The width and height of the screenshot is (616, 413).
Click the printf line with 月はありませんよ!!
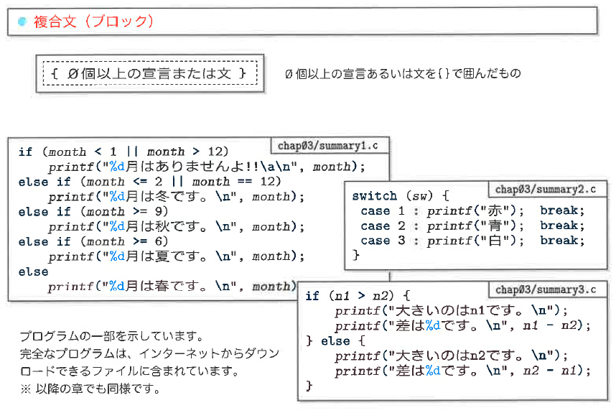(x=207, y=167)
